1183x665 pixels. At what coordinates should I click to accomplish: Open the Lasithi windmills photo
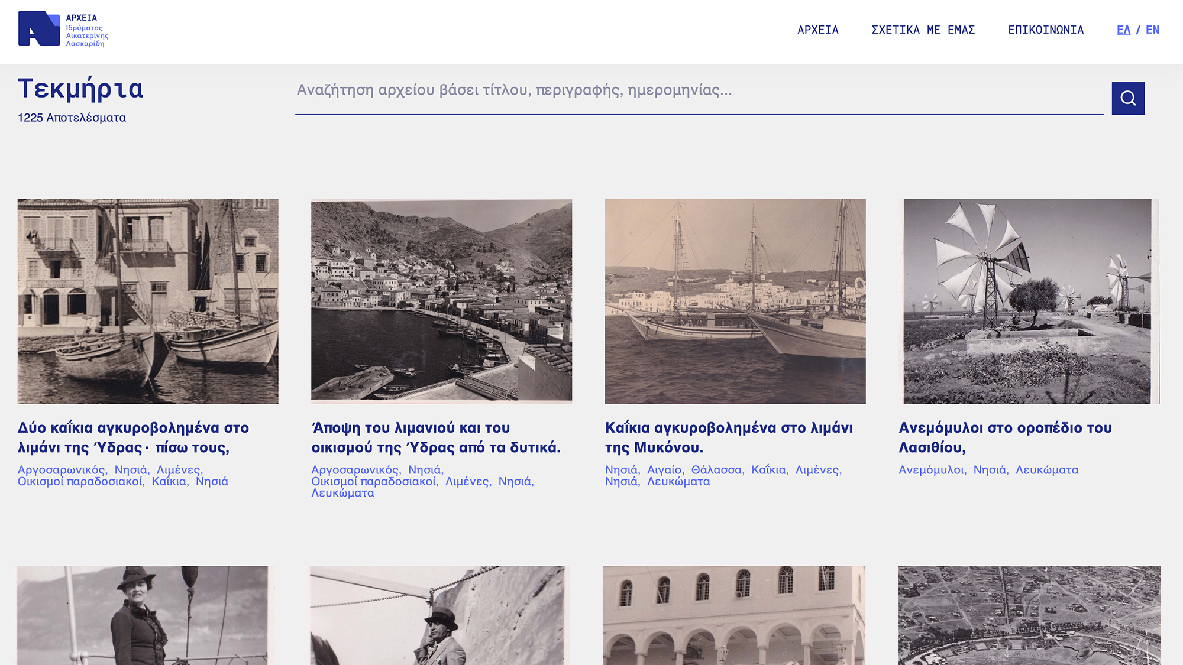click(1028, 301)
